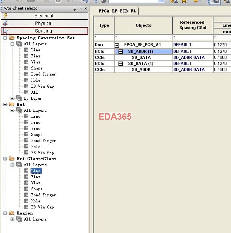Select By Layer tree item
231x233 pixels.
pos(33,98)
